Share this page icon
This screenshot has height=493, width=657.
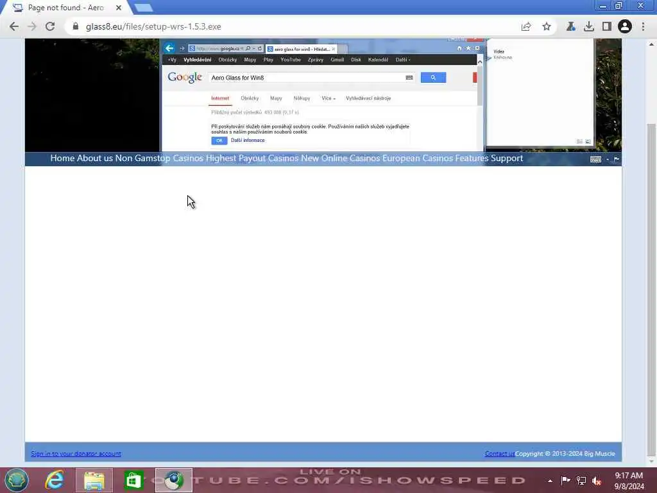(x=526, y=26)
